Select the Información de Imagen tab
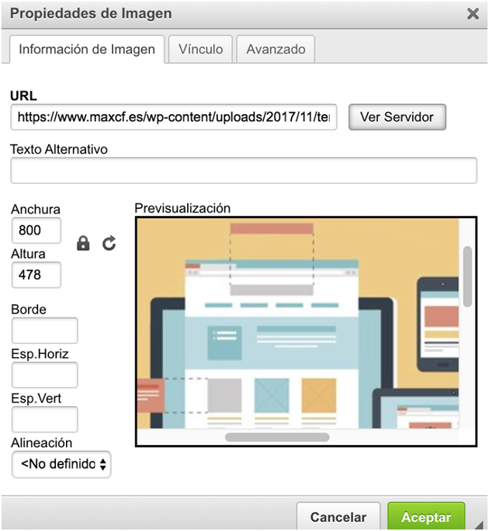Screen dimensions: 489x531 [87, 50]
